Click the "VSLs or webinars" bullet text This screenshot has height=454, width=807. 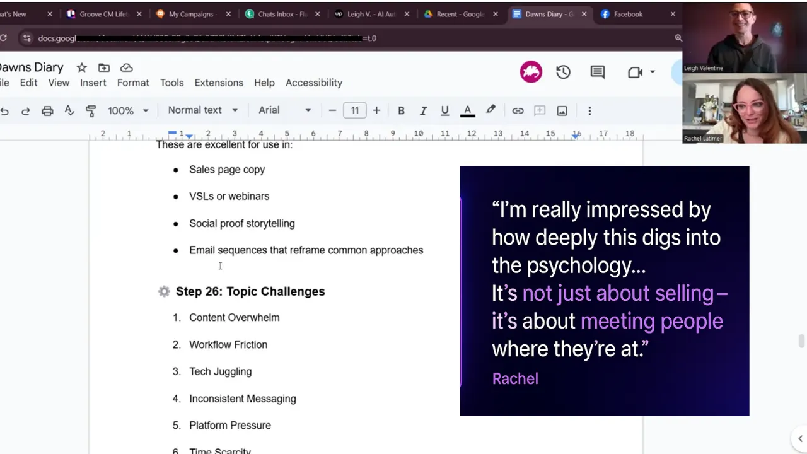pos(229,196)
